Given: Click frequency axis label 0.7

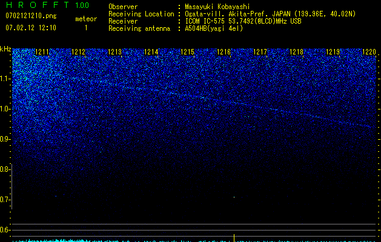Looking at the screenshot, I should (x=5, y=200).
